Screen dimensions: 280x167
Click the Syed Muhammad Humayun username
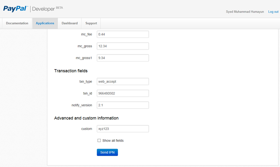click(x=245, y=12)
